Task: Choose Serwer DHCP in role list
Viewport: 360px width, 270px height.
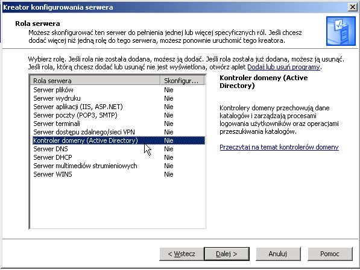Action: tap(118, 157)
